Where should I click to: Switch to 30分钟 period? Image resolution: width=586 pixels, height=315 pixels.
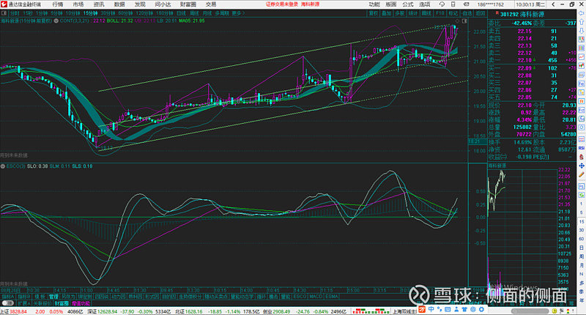coord(108,13)
